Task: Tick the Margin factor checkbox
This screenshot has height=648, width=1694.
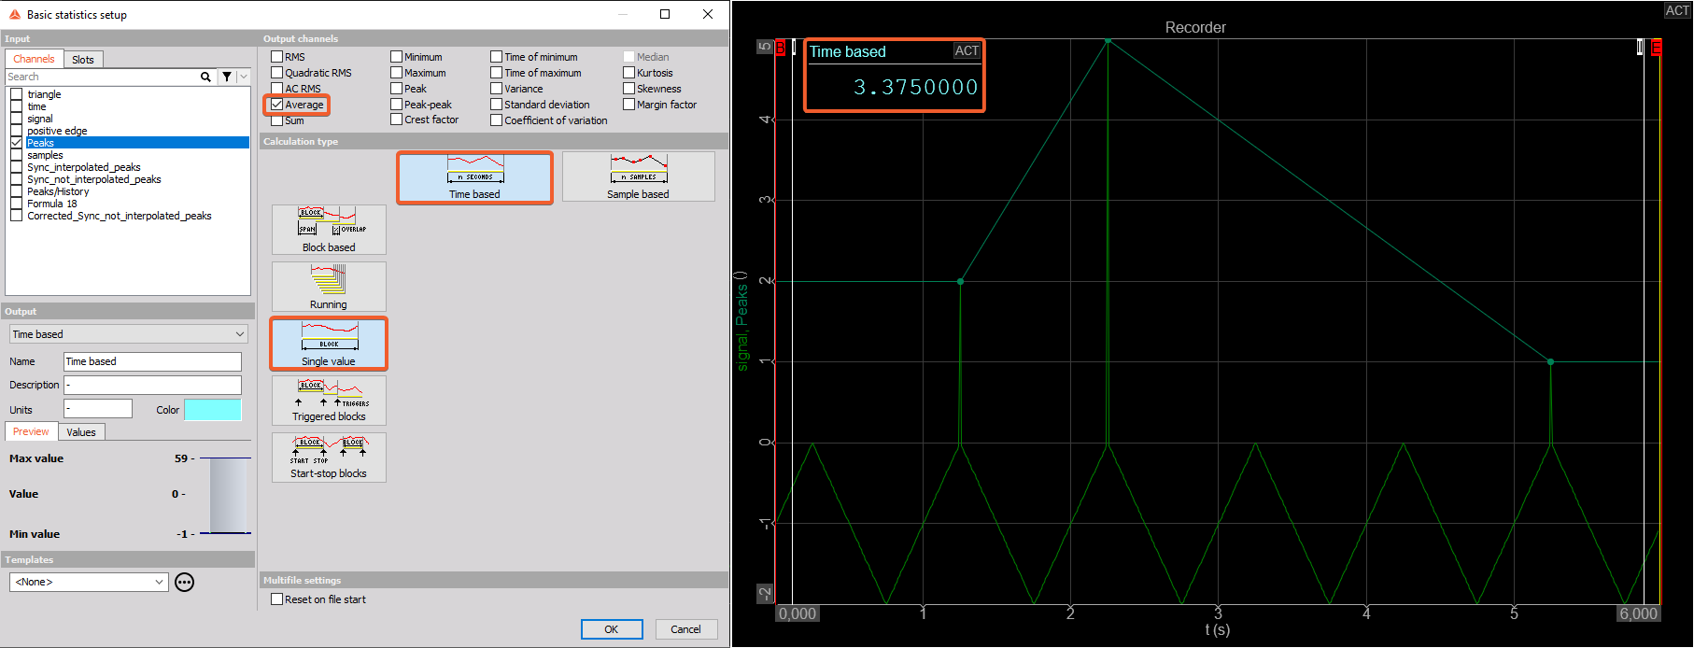Action: pos(629,105)
